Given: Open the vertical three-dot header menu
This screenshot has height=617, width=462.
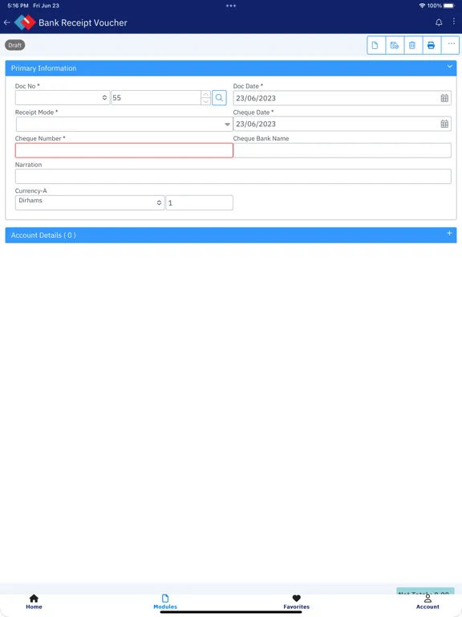Looking at the screenshot, I should coord(454,21).
